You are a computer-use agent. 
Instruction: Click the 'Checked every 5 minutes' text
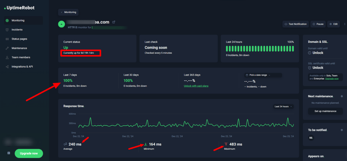pos(158,53)
